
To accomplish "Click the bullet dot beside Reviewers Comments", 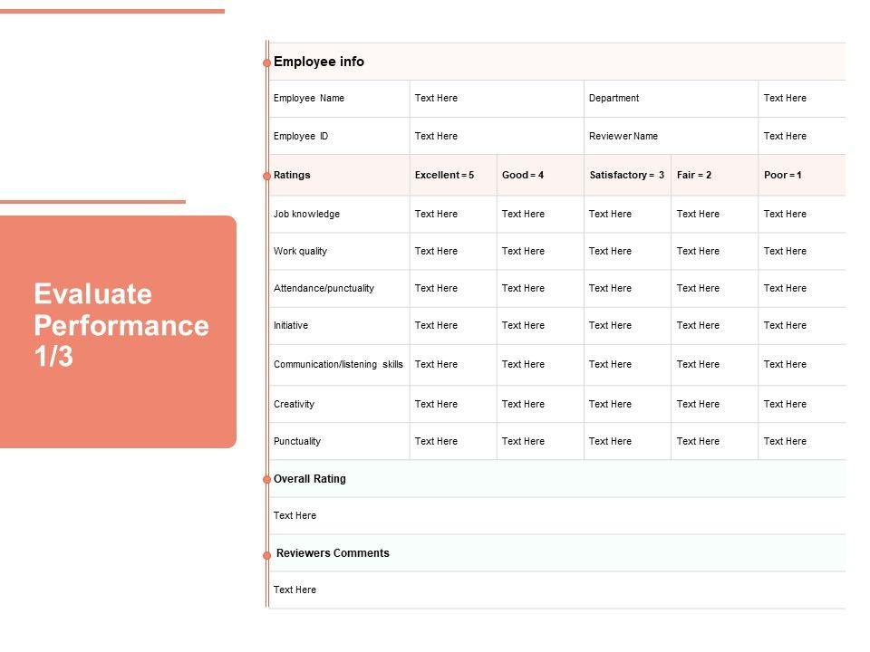I will (x=266, y=555).
